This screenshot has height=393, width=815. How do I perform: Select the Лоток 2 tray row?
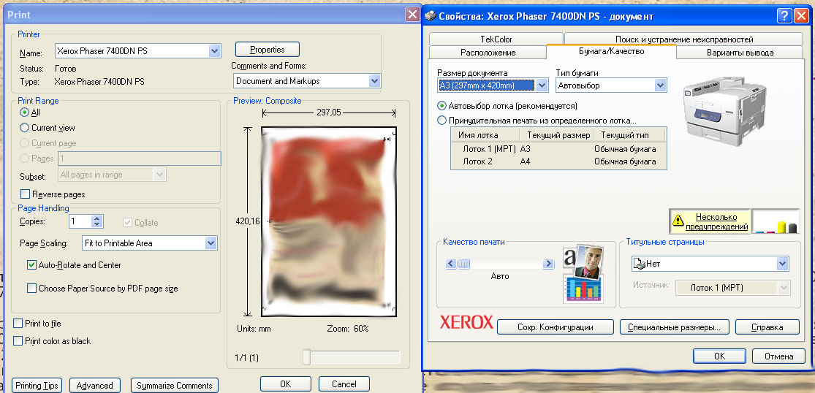pyautogui.click(x=558, y=161)
